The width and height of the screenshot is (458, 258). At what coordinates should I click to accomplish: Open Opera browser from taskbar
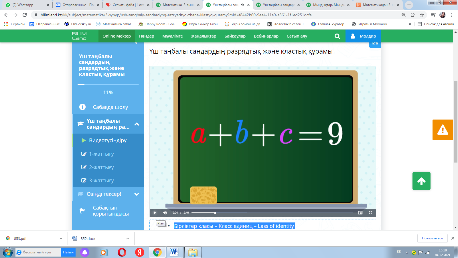point(122,252)
